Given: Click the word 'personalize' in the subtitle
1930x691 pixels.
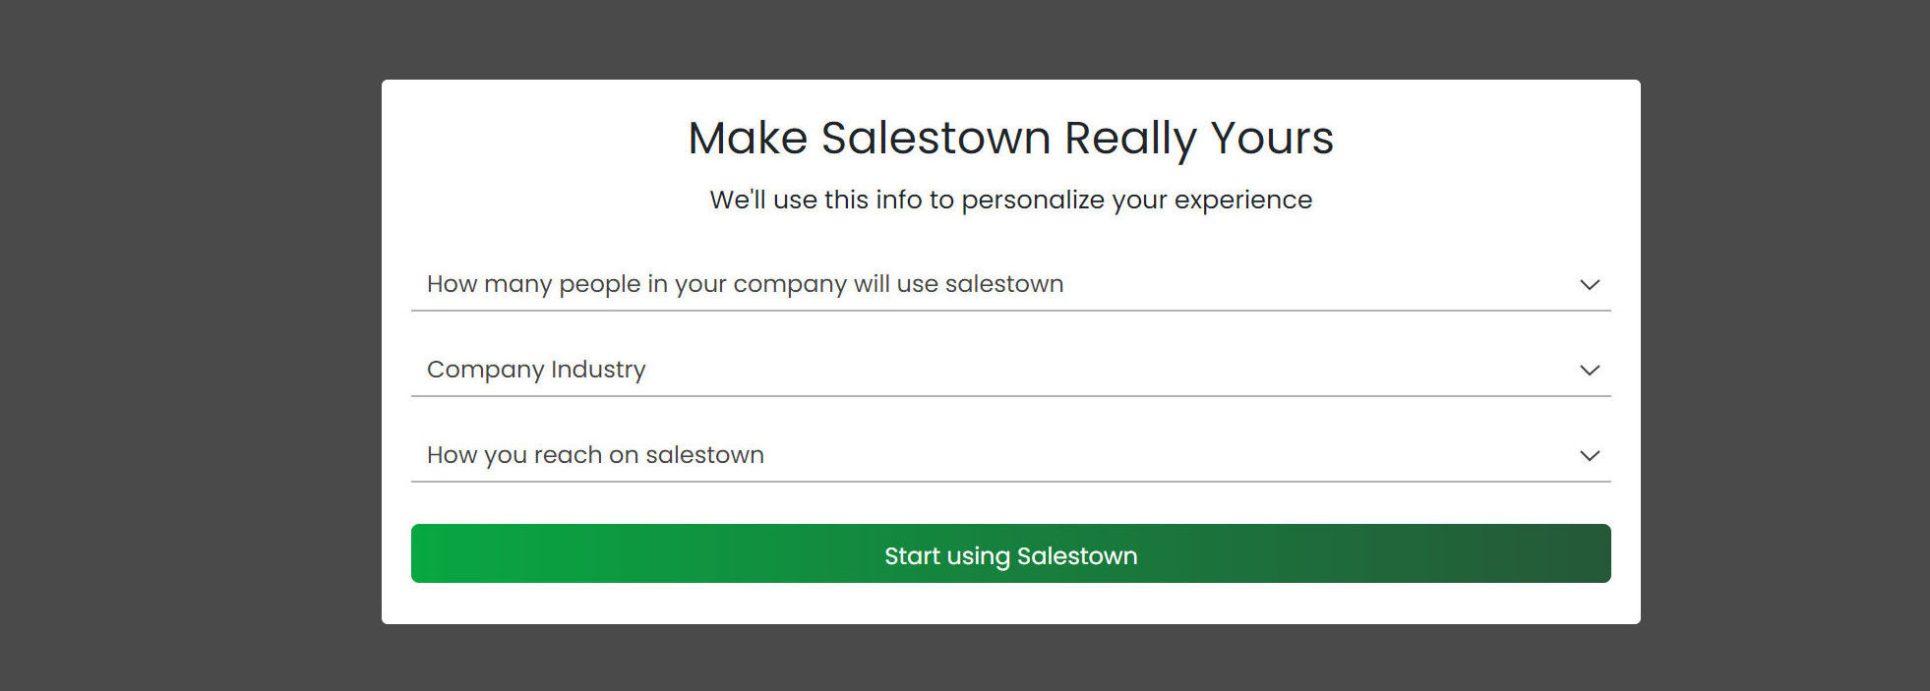Looking at the screenshot, I should [x=1033, y=200].
